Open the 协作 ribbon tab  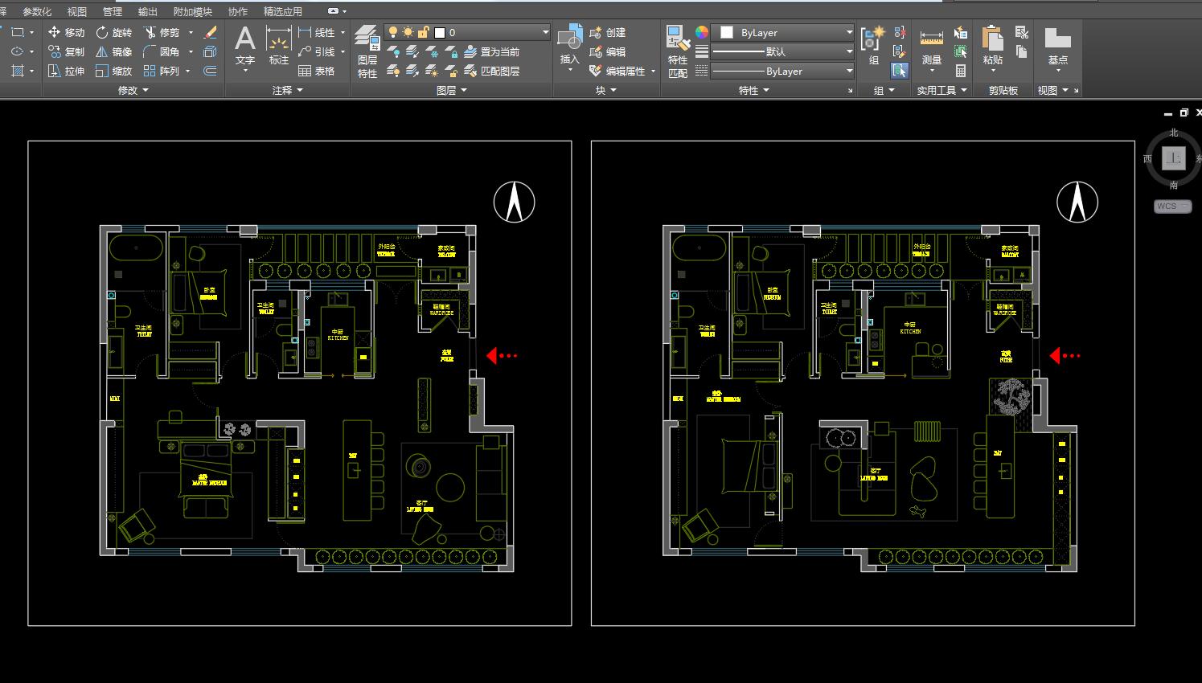coord(238,11)
